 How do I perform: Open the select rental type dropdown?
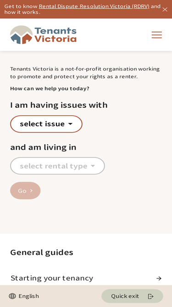pos(57,166)
